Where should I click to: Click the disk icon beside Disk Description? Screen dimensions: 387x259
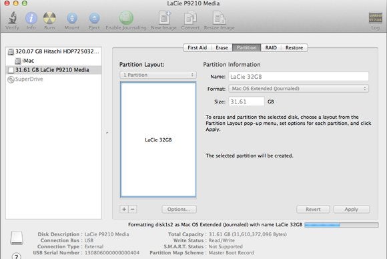coord(17,238)
